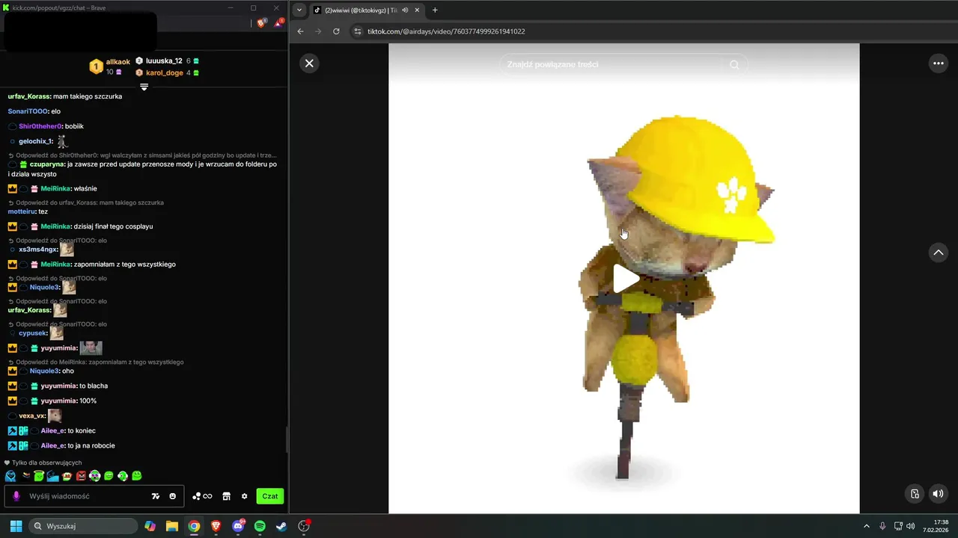
Task: Mute tab via speaker icon on tab
Action: [405, 10]
